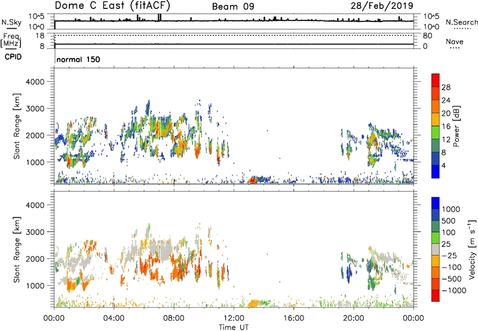
Task: Click the '500' Velocity colorbar tick label
Action: [x=449, y=221]
